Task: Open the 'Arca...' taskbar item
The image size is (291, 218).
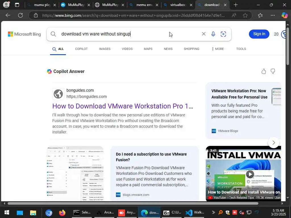Action: tap(105, 212)
